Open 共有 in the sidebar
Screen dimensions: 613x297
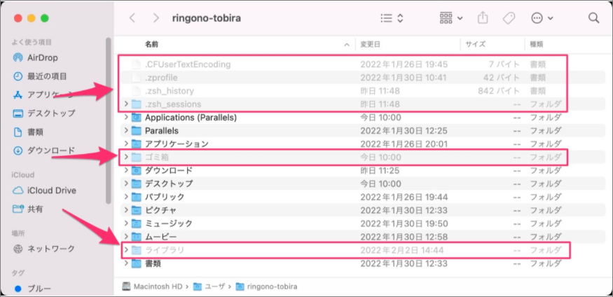pos(28,209)
